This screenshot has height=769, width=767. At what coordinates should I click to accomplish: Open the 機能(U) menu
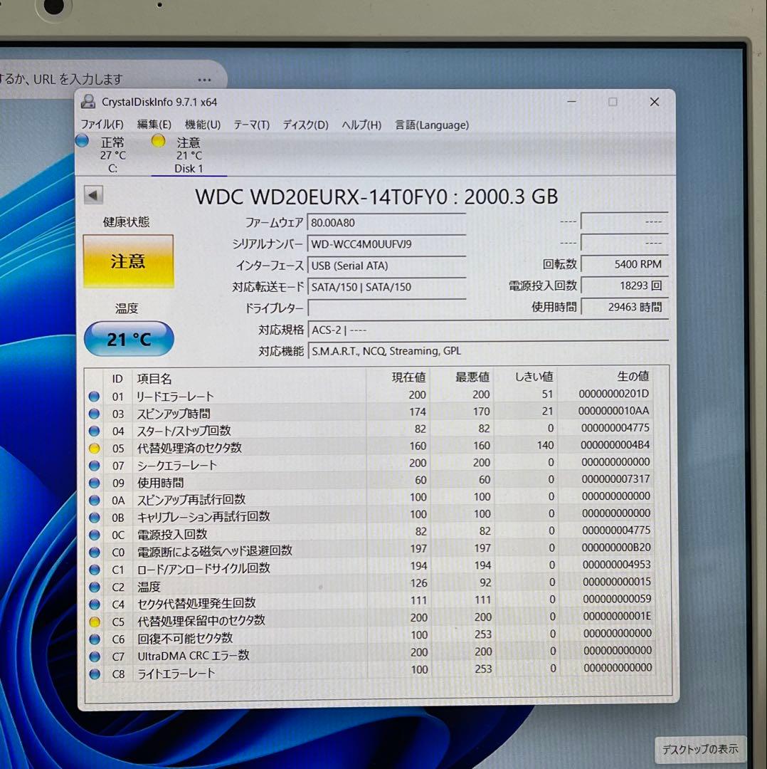[x=202, y=125]
